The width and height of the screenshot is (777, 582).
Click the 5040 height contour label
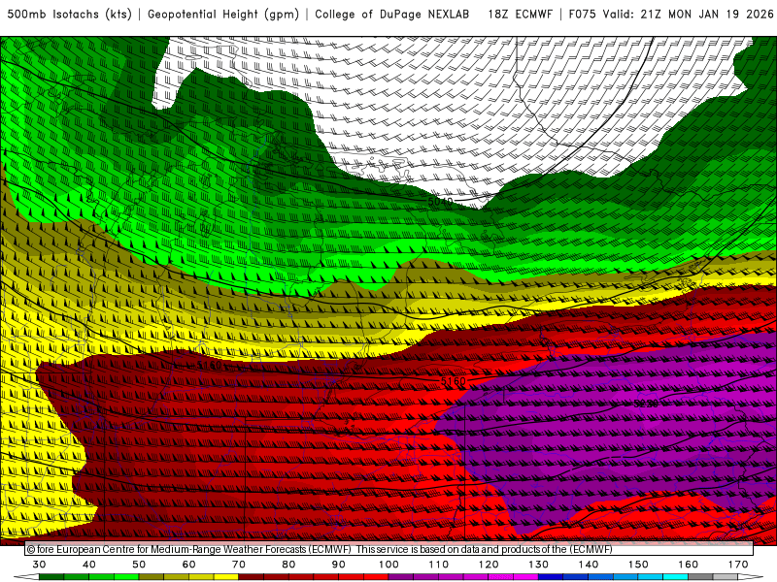click(441, 202)
